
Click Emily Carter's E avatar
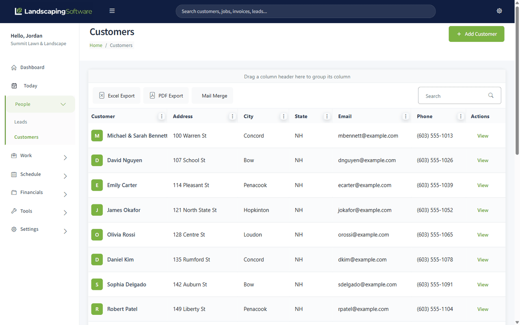(x=97, y=185)
